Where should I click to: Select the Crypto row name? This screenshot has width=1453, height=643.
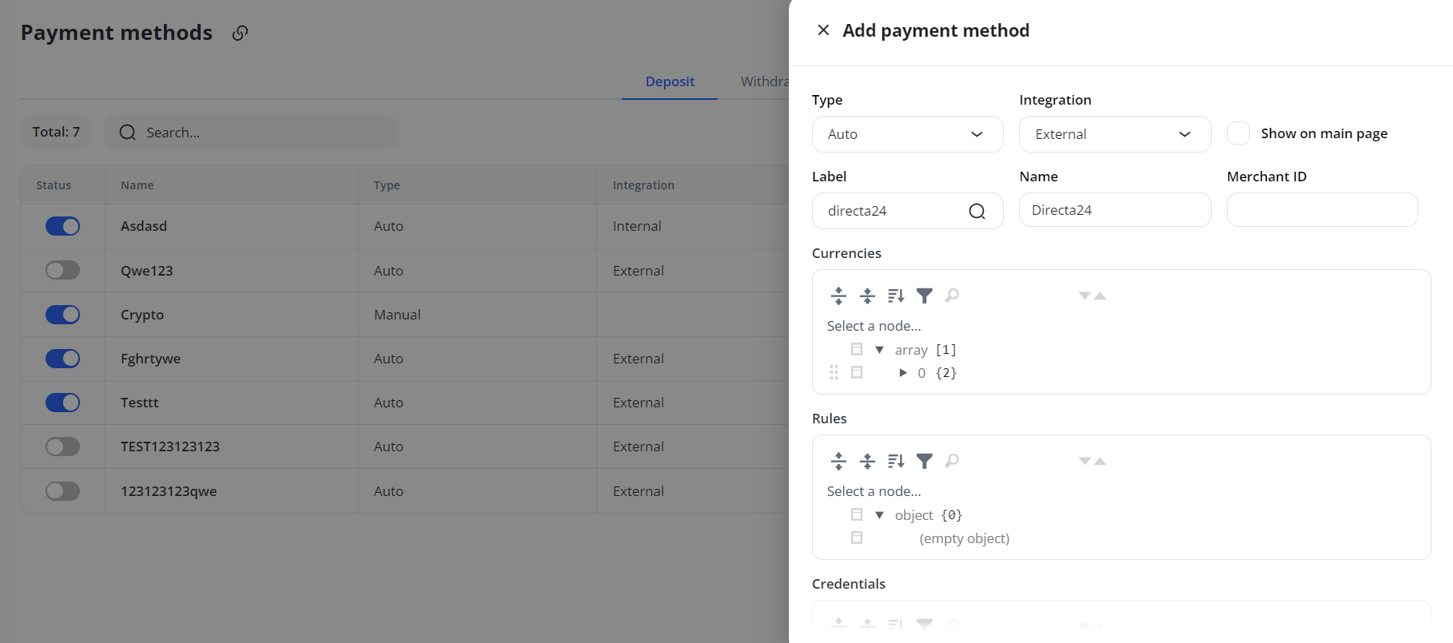tap(142, 315)
